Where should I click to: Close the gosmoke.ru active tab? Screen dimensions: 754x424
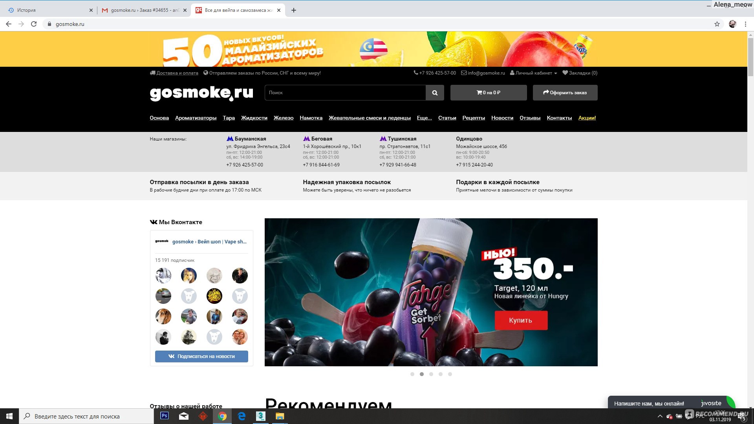(279, 10)
